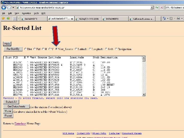The height and width of the screenshot is (138, 184).
Task: Select the Longitude radio button
Action: point(90,49)
